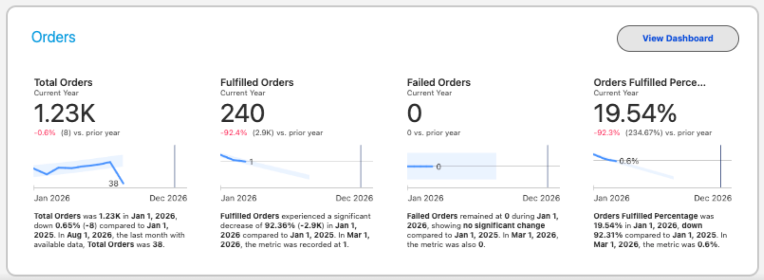Click the -92.4% change indicator
764x280 pixels.
[234, 133]
